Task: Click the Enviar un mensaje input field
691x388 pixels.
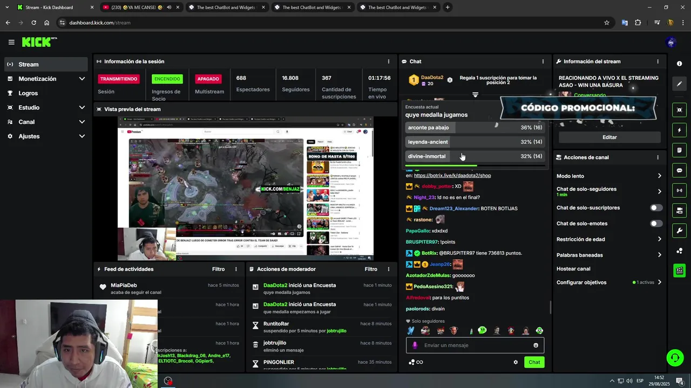Action: coord(475,345)
